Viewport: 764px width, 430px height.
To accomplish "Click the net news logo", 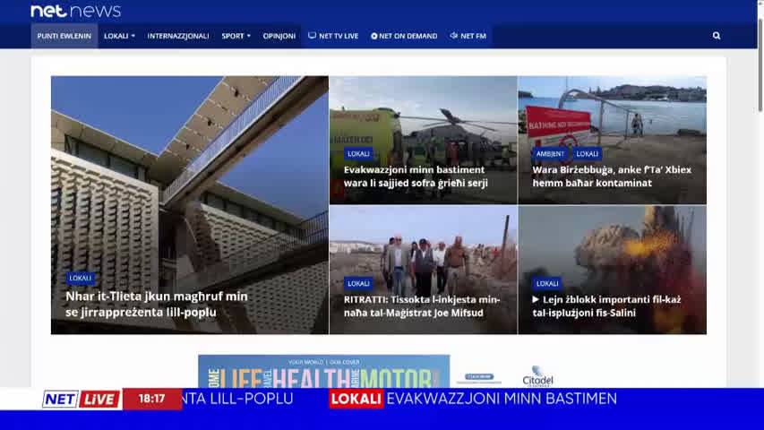I will click(75, 11).
